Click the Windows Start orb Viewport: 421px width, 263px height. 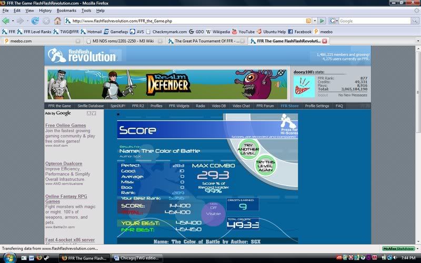(x=9, y=258)
